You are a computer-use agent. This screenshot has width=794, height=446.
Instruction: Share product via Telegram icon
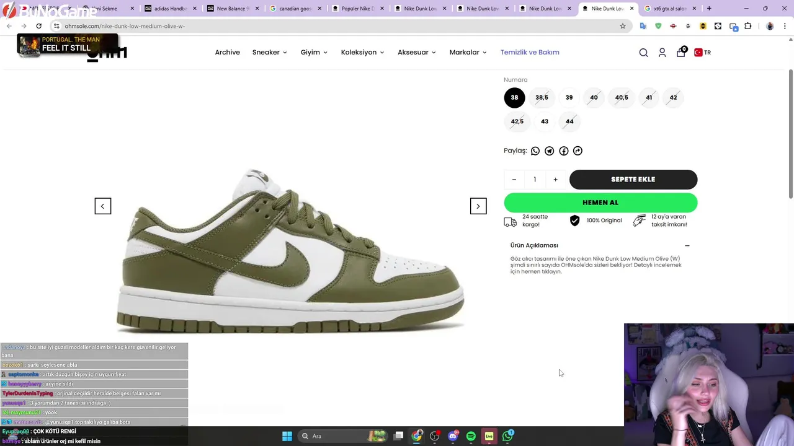coord(549,151)
